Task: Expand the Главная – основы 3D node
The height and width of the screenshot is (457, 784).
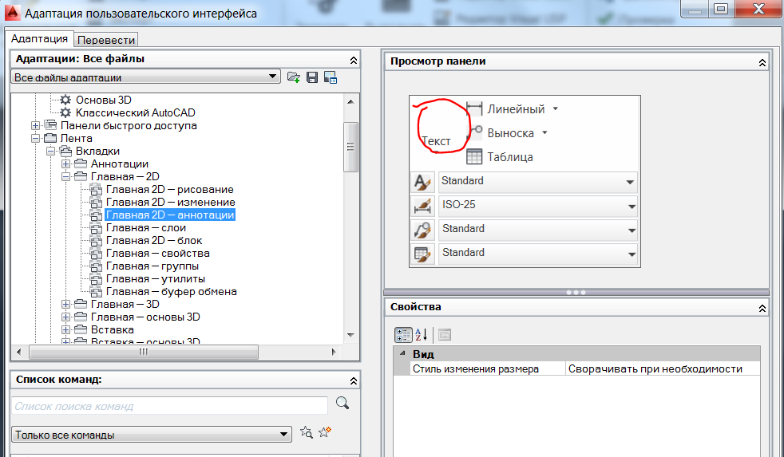Action: pyautogui.click(x=65, y=317)
